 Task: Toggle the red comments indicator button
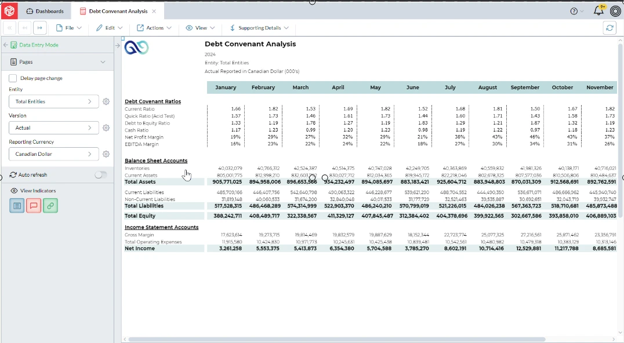coord(34,206)
